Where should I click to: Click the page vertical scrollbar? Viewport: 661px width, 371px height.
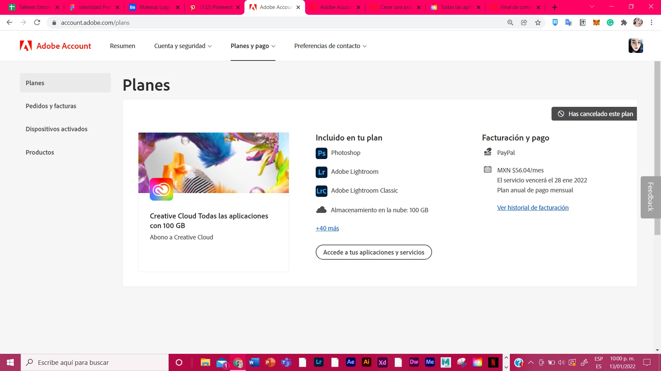[x=657, y=148]
